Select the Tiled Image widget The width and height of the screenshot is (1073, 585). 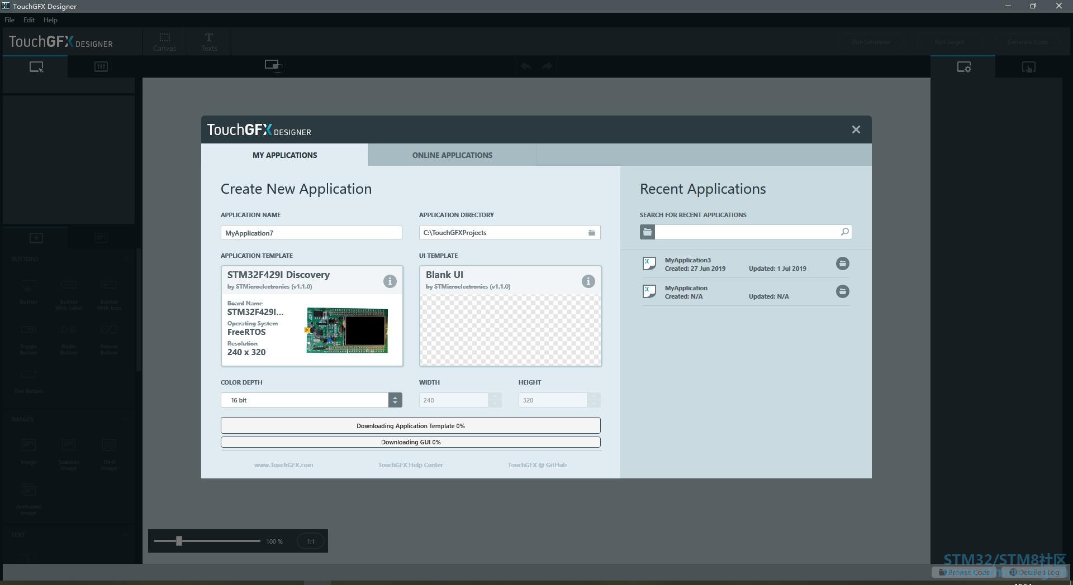(x=109, y=454)
